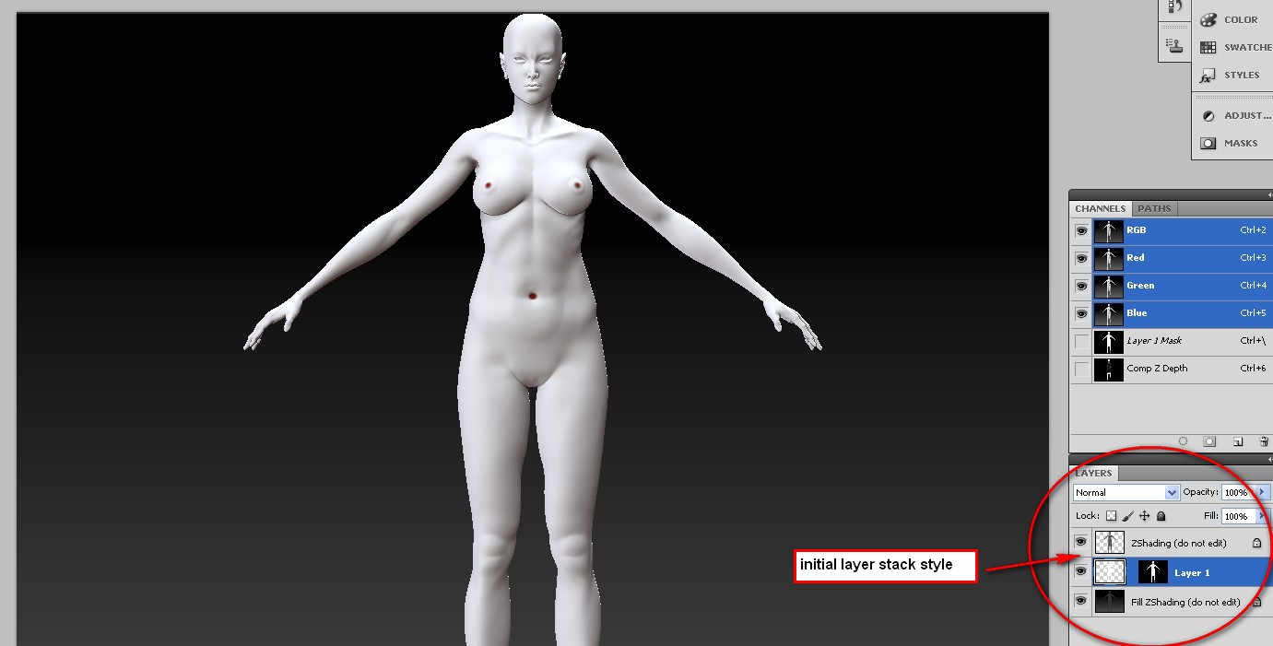Open the Fill slider arrow
This screenshot has width=1273, height=646.
coord(1262,516)
